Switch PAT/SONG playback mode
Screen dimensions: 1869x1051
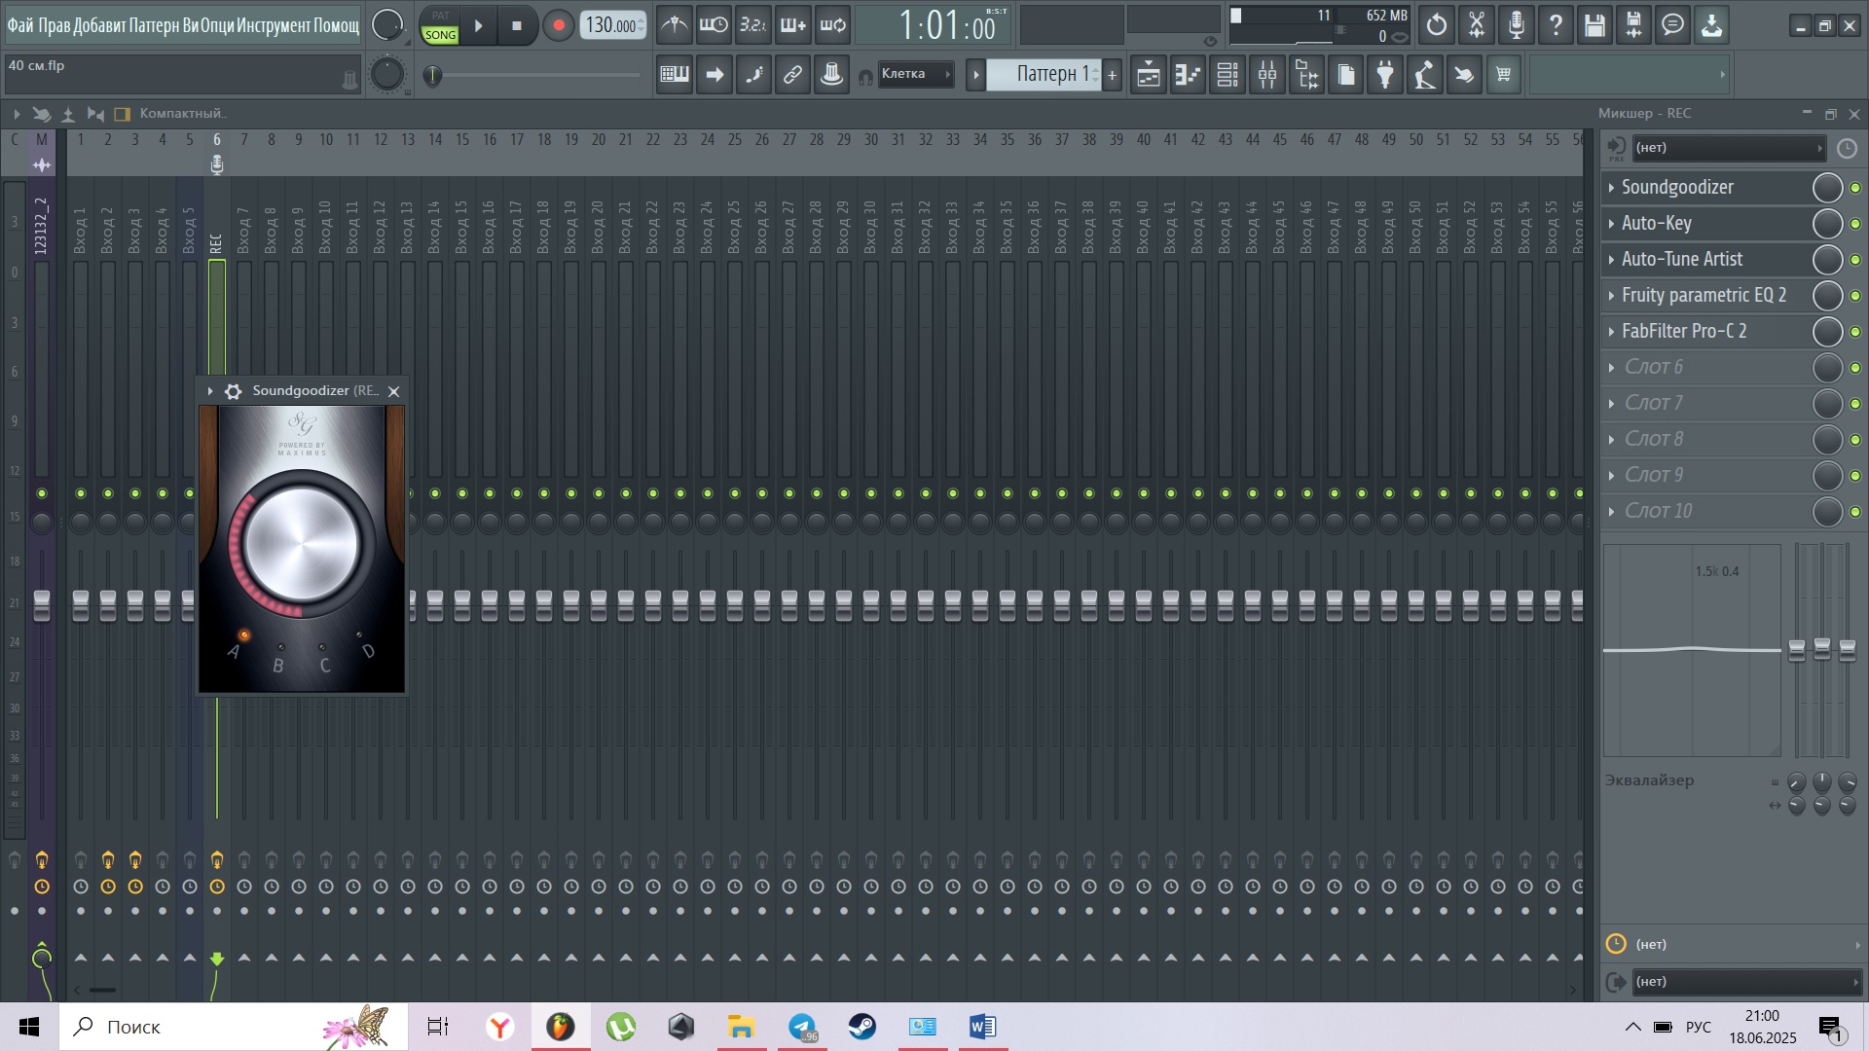[x=440, y=25]
